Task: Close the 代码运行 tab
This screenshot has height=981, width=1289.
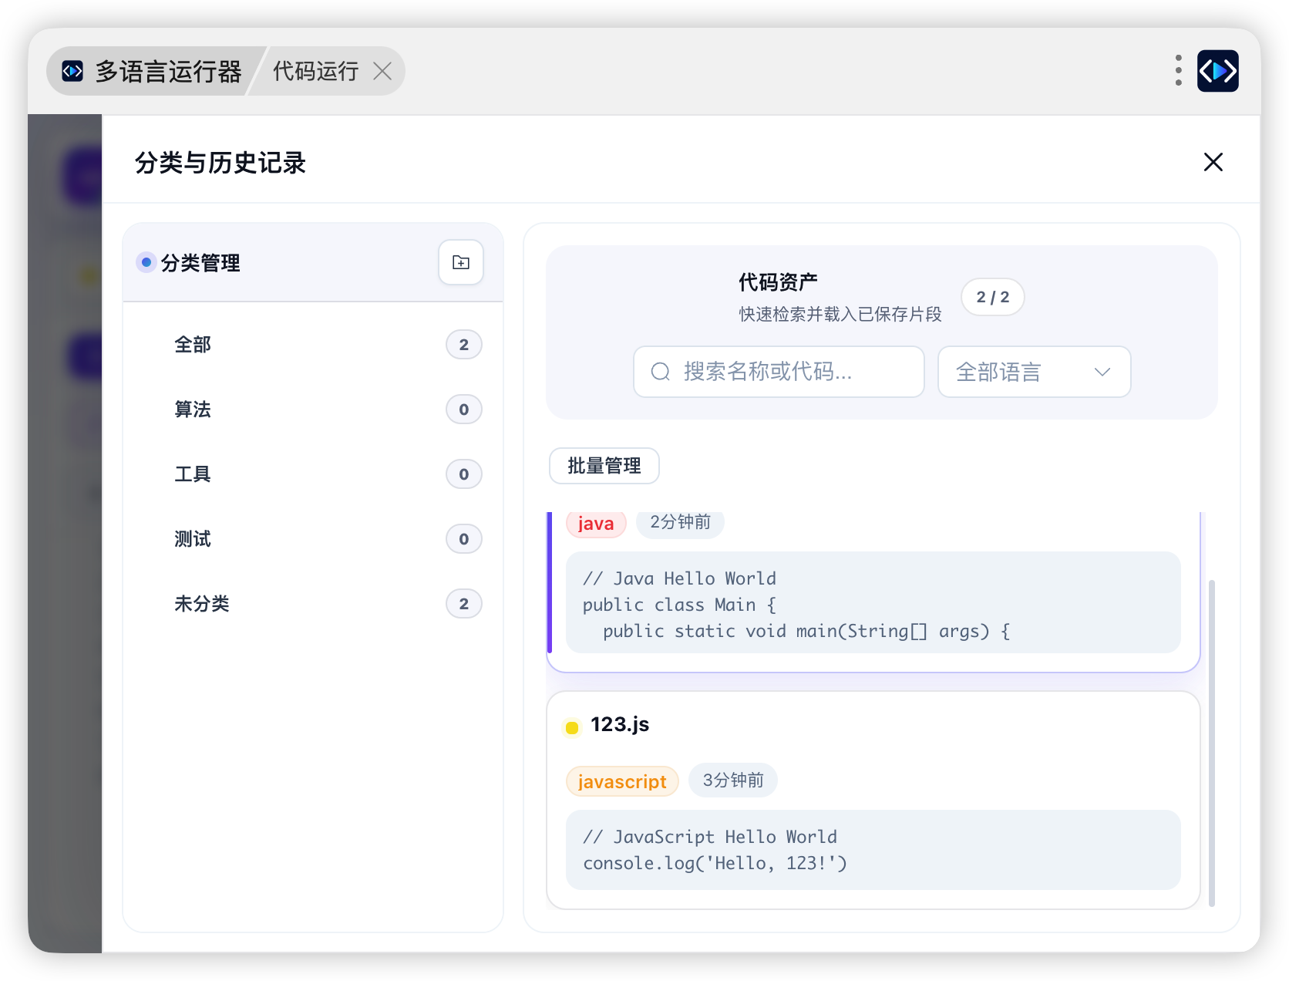Action: 382,72
